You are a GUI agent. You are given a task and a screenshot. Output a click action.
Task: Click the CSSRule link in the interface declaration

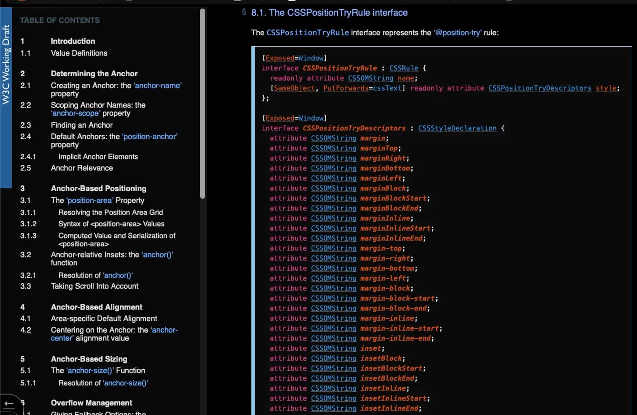coord(404,68)
